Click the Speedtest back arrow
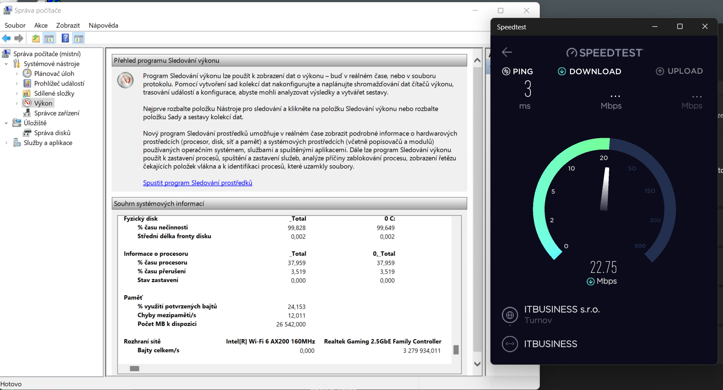This screenshot has height=390, width=723. pos(507,52)
